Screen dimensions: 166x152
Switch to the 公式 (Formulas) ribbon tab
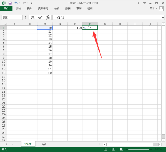[57, 8]
